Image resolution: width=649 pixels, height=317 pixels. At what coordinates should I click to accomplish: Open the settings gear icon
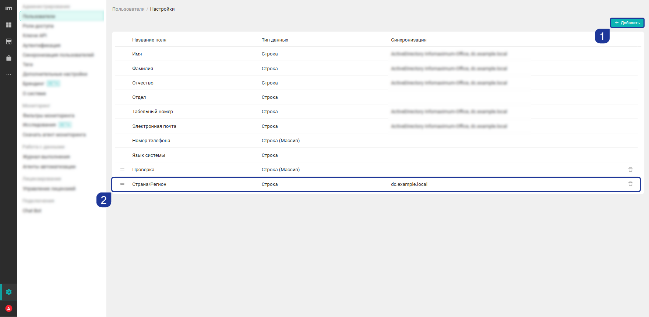[x=9, y=292]
